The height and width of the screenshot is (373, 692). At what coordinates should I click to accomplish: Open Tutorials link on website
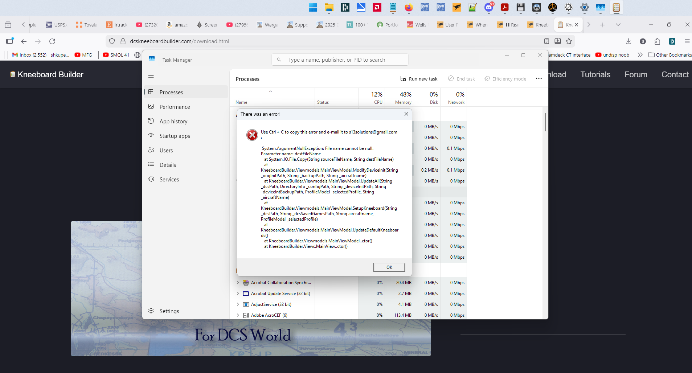[x=595, y=74]
